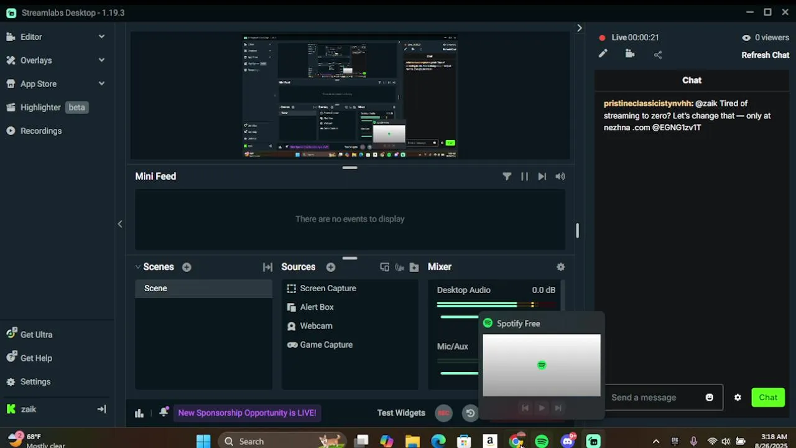Open Discord from the taskbar

coord(568,441)
